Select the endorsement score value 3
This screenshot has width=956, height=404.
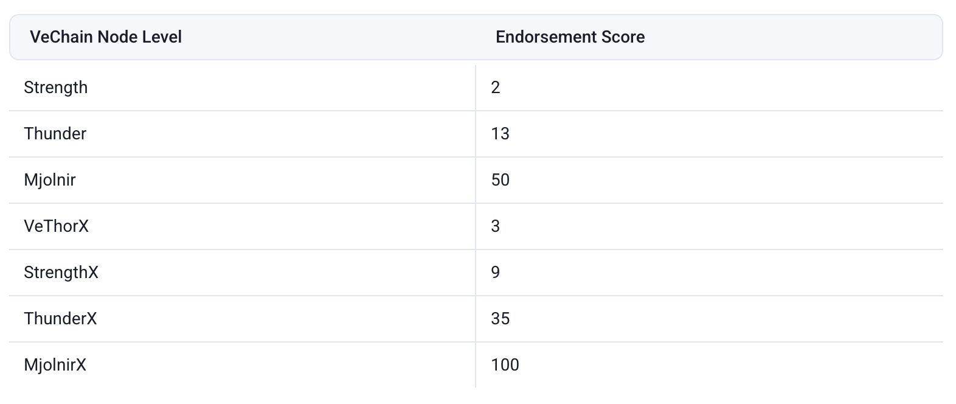point(496,226)
